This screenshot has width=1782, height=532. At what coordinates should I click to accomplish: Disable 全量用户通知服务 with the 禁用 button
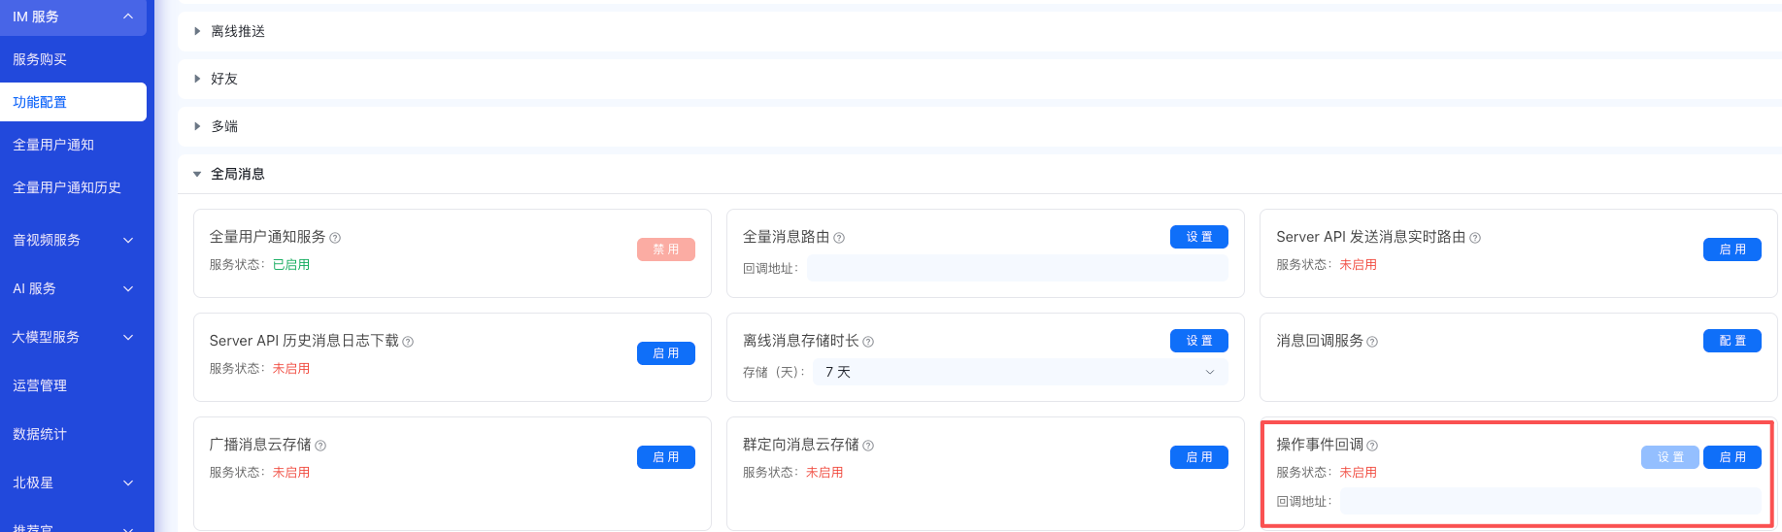(665, 249)
